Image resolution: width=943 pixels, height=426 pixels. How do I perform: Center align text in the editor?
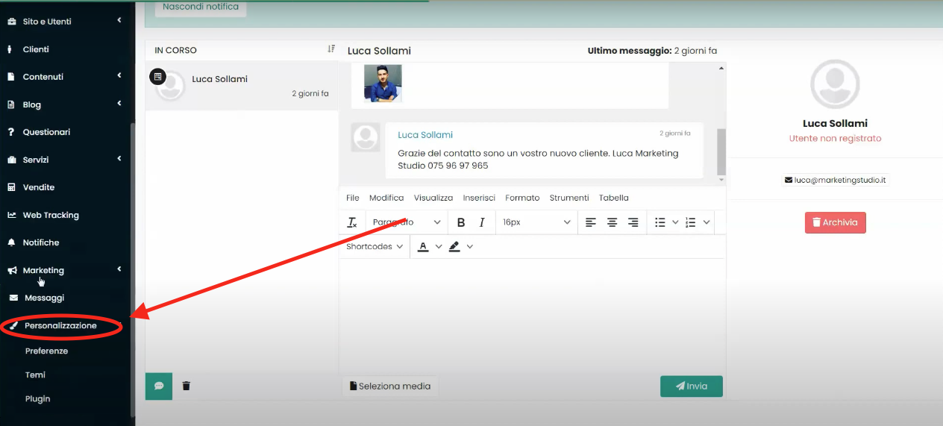(x=612, y=222)
